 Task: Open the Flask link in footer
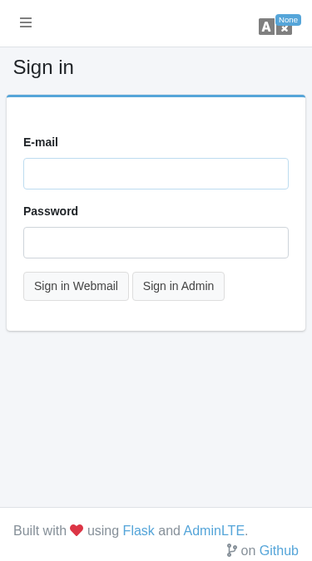[x=139, y=530]
